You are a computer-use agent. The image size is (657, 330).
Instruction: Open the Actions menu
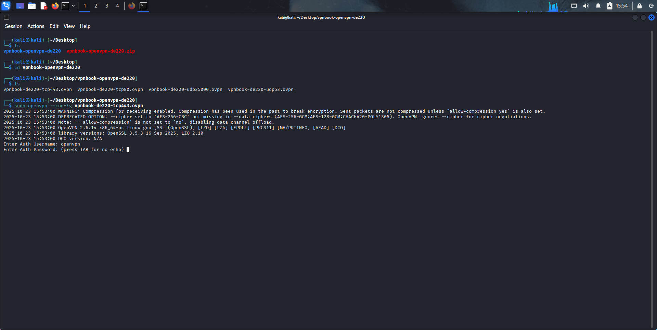[x=36, y=26]
